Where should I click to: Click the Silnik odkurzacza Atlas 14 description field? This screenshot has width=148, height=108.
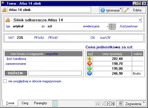coord(75,20)
